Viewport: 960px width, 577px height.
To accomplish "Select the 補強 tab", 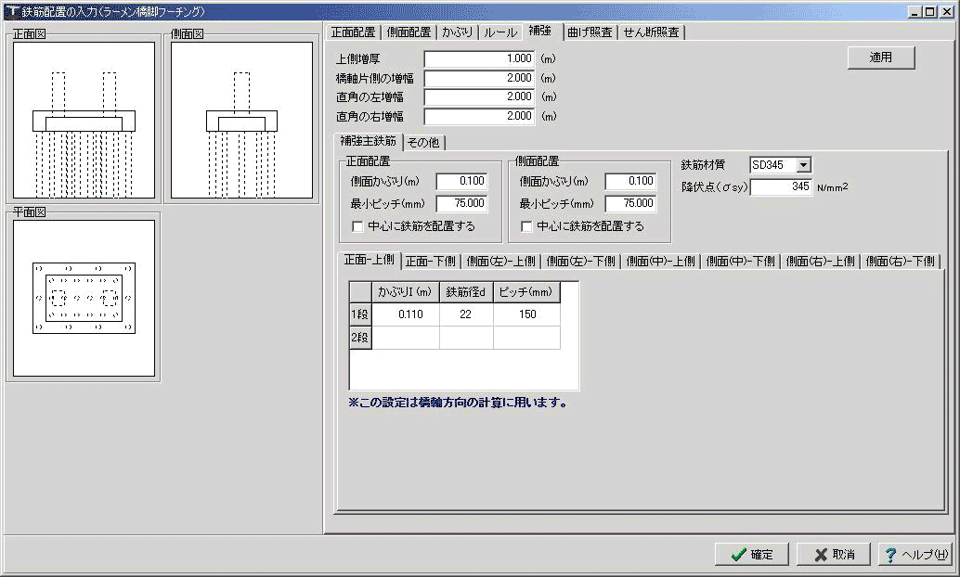I will point(540,32).
